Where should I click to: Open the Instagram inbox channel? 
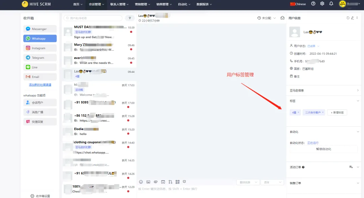click(40, 48)
